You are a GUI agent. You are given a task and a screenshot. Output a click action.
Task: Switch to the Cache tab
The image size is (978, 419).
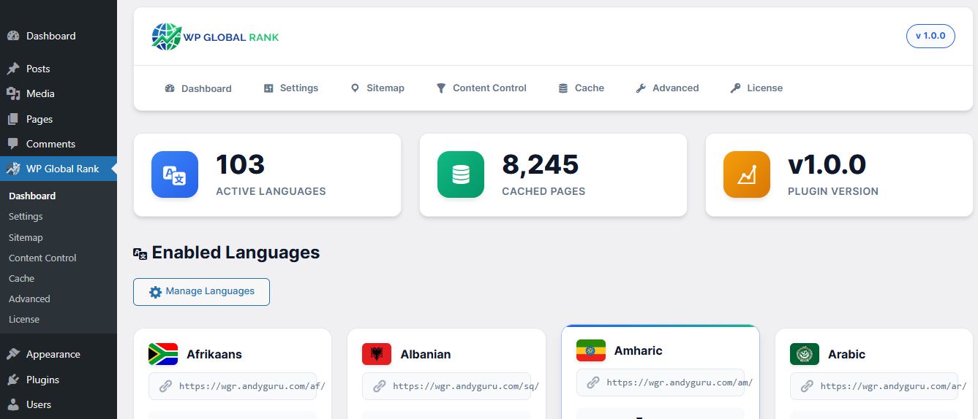581,88
